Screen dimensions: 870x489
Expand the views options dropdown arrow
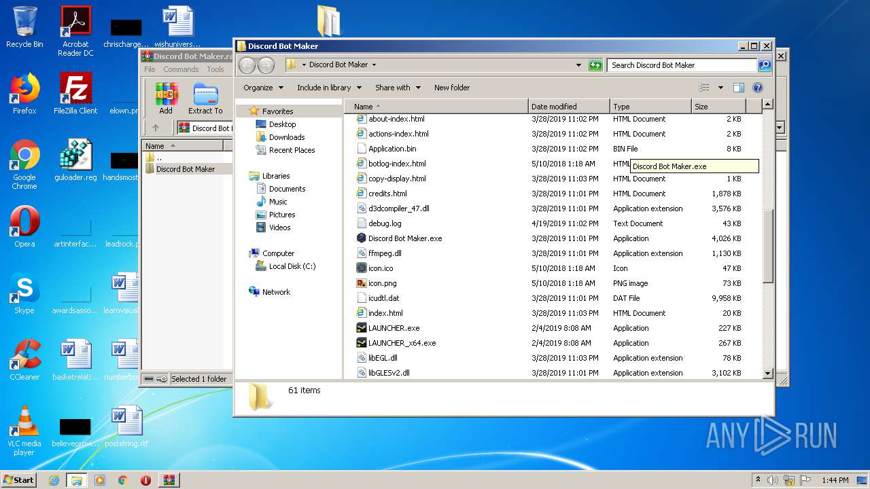point(720,88)
